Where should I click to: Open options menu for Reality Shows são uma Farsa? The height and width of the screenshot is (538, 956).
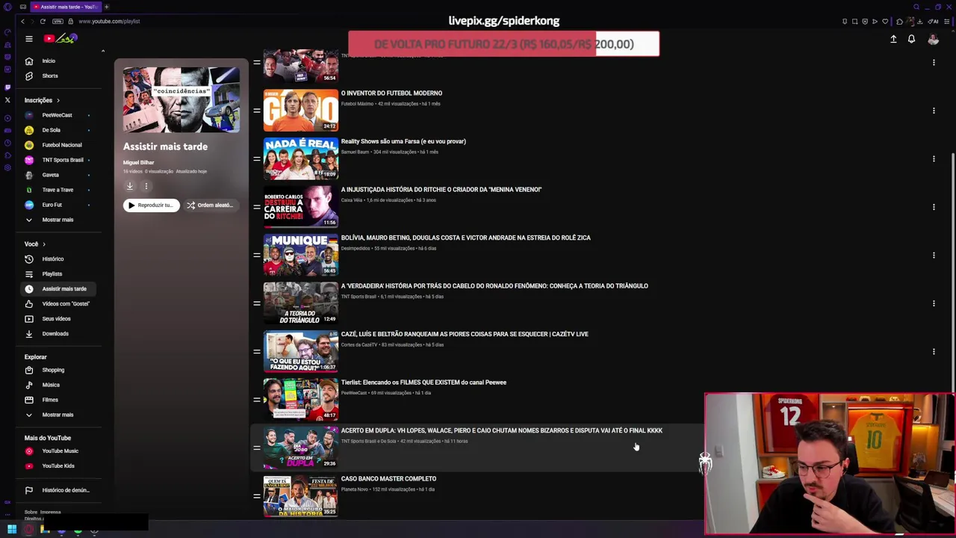934,158
